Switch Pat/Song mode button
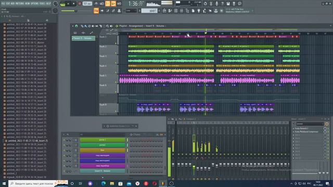The image size is (333, 187). point(62,4)
